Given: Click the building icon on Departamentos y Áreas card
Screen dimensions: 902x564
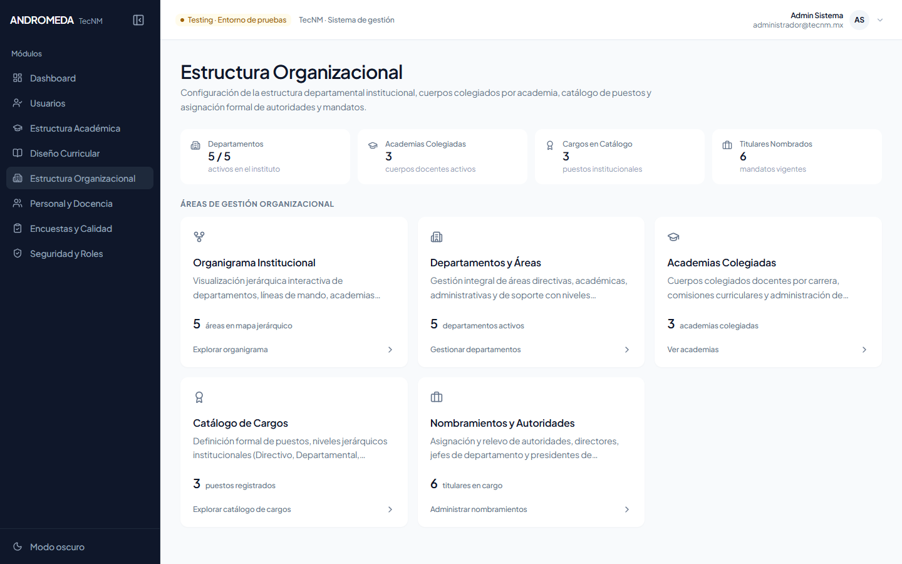Looking at the screenshot, I should coord(437,237).
